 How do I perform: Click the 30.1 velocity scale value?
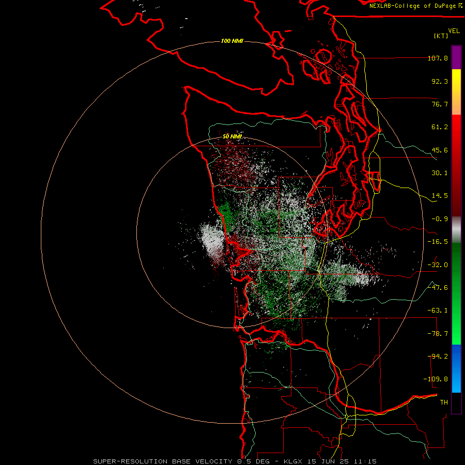click(x=440, y=173)
